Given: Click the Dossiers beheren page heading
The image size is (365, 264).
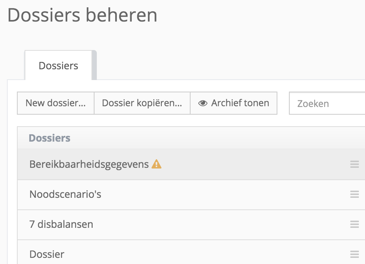Looking at the screenshot, I should tap(82, 15).
